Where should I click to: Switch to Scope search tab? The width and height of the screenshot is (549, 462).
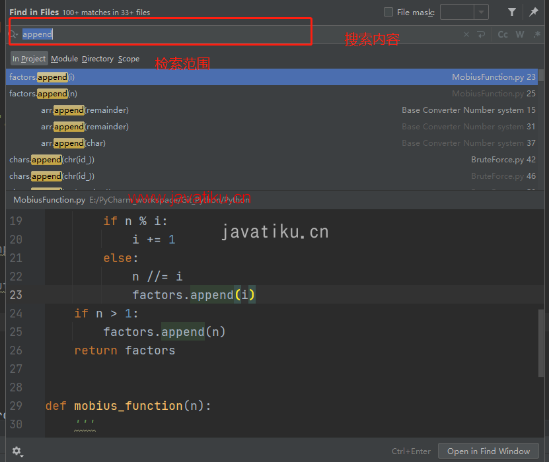[x=129, y=59]
